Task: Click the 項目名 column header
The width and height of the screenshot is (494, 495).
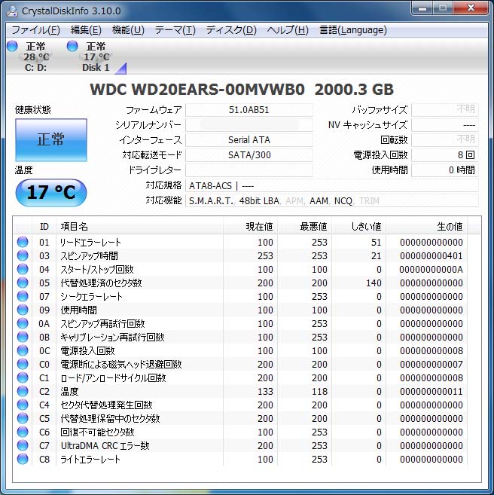Action: pos(74,226)
